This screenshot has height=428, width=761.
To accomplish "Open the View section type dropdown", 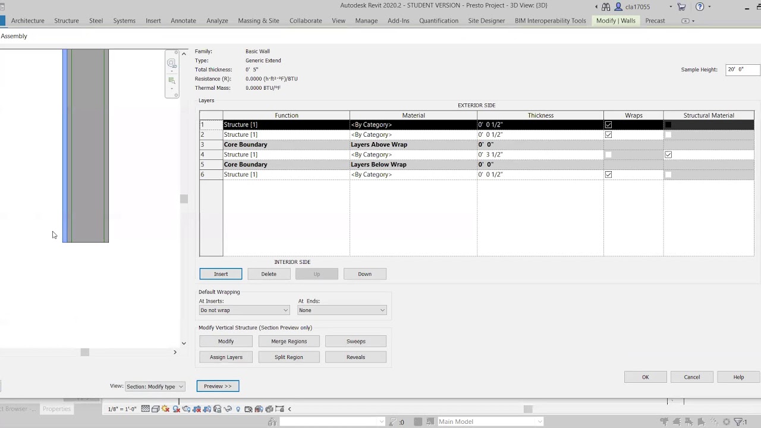I will (x=155, y=386).
